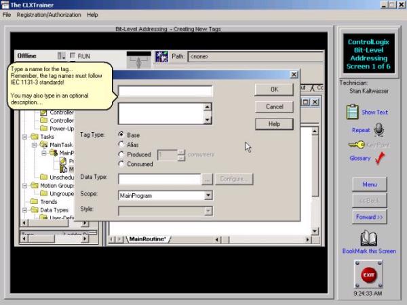Click the Show Text clipboard icon
Image resolution: width=407 pixels, height=305 pixels.
click(353, 112)
